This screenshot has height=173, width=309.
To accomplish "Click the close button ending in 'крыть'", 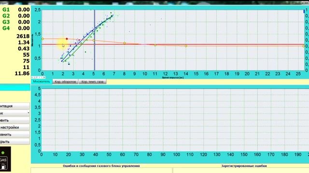I will point(15,142).
